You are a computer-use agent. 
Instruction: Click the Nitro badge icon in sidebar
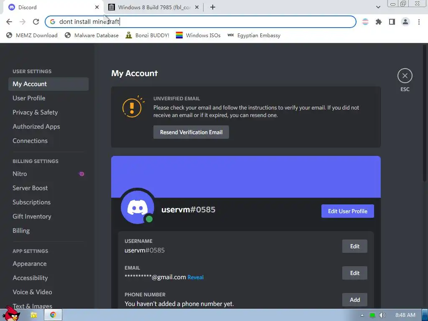pyautogui.click(x=82, y=174)
